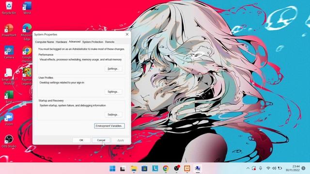Open the clock showing 23:44
This screenshot has width=310, height=174.
click(x=293, y=168)
